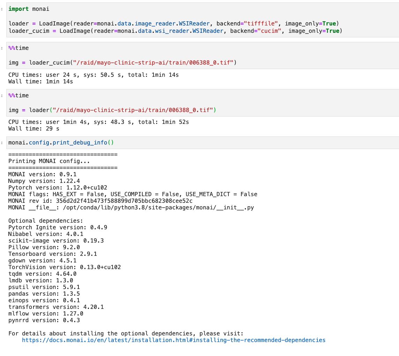Click the cell calling loader_cucim on 006388_0.tif
The height and width of the screenshot is (356, 399).
(x=203, y=55)
